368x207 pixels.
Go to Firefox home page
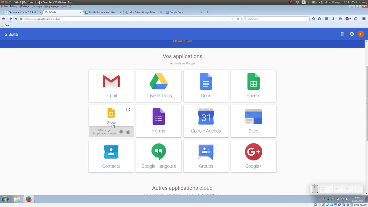3,19
